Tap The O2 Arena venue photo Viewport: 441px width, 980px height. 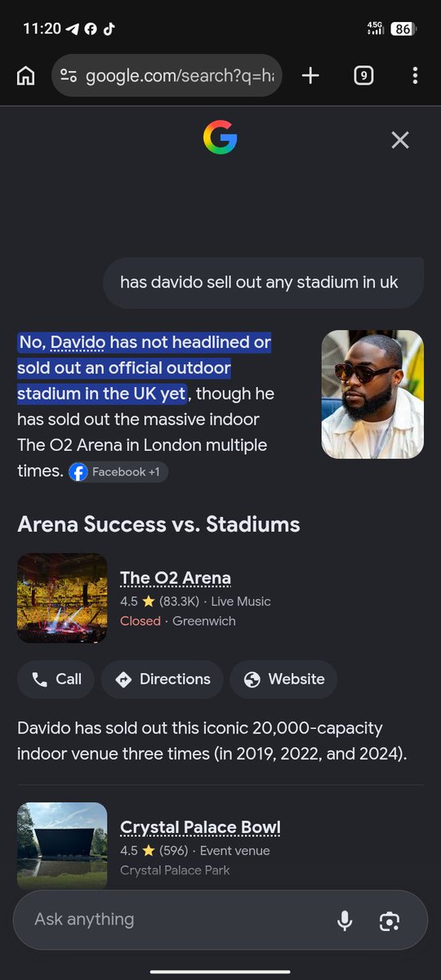[x=62, y=598]
